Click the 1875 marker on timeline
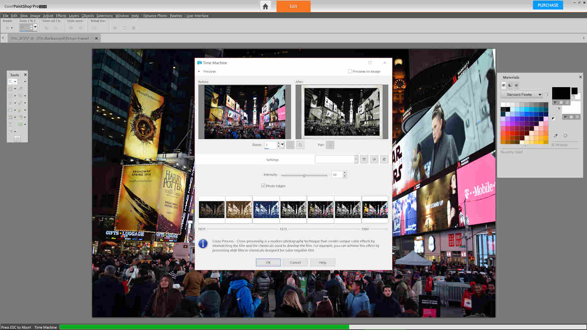587x330 pixels. point(283,229)
